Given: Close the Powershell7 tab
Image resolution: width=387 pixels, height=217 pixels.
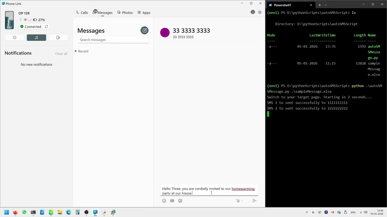Looking at the screenshot, I should point(311,5).
